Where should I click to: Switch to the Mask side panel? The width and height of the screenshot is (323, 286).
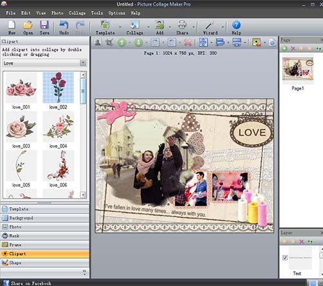pyautogui.click(x=45, y=236)
